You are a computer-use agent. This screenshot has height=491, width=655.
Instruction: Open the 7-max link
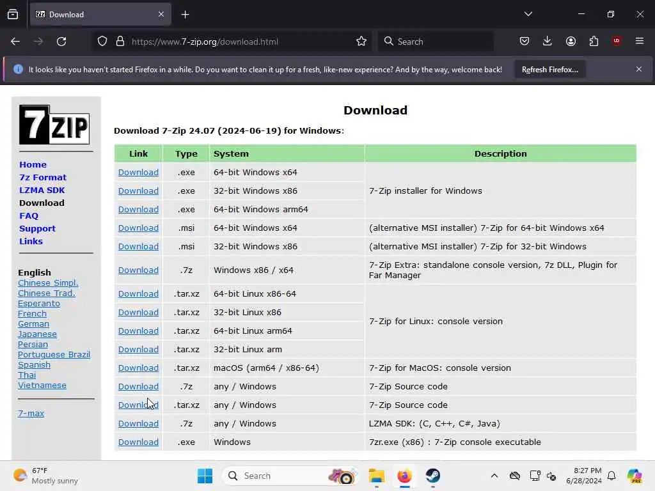(x=31, y=414)
